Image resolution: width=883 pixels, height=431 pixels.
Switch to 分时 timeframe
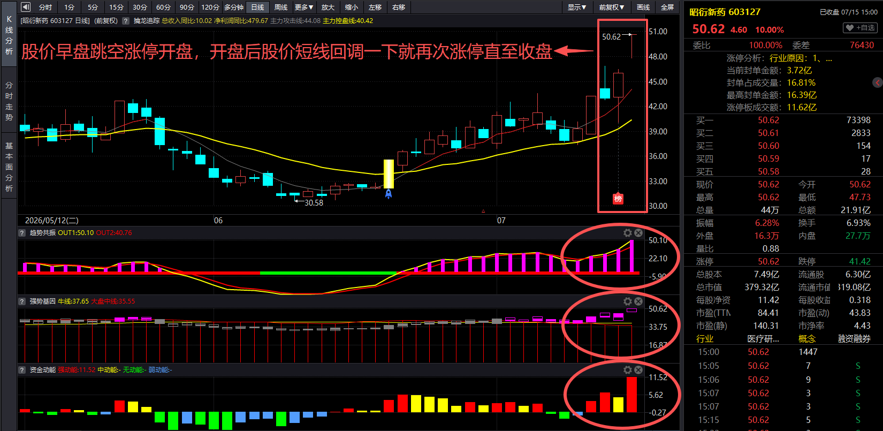[x=45, y=7]
